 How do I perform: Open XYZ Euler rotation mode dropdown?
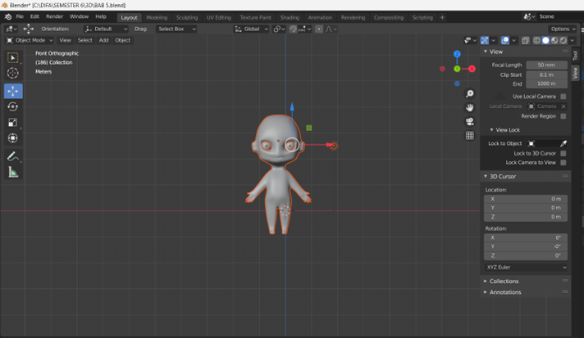click(526, 267)
